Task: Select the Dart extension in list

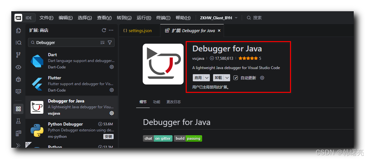Action: [71, 61]
